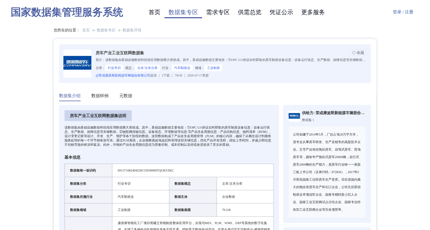The image size is (430, 230).
Task: Open 数据集专区 navigation tab
Action: tap(183, 12)
